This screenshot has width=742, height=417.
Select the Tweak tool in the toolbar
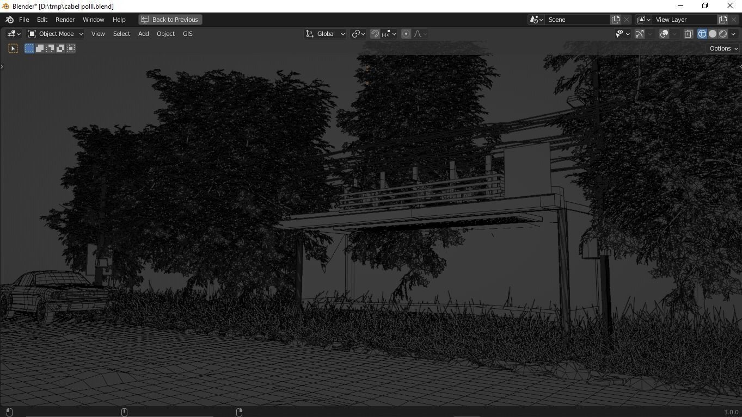13,48
